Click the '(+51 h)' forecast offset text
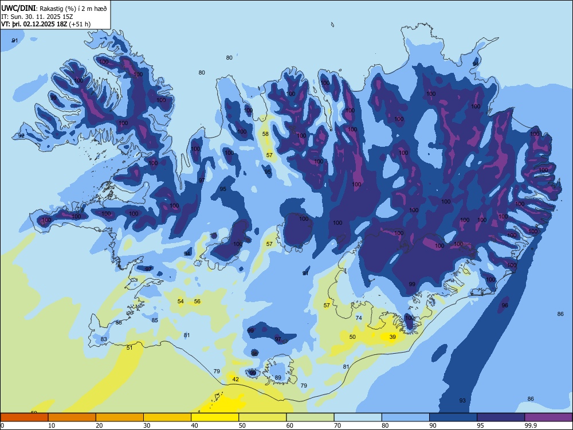The height and width of the screenshot is (430, 573). coord(80,24)
